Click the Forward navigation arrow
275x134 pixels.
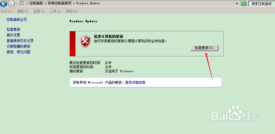coord(12,4)
